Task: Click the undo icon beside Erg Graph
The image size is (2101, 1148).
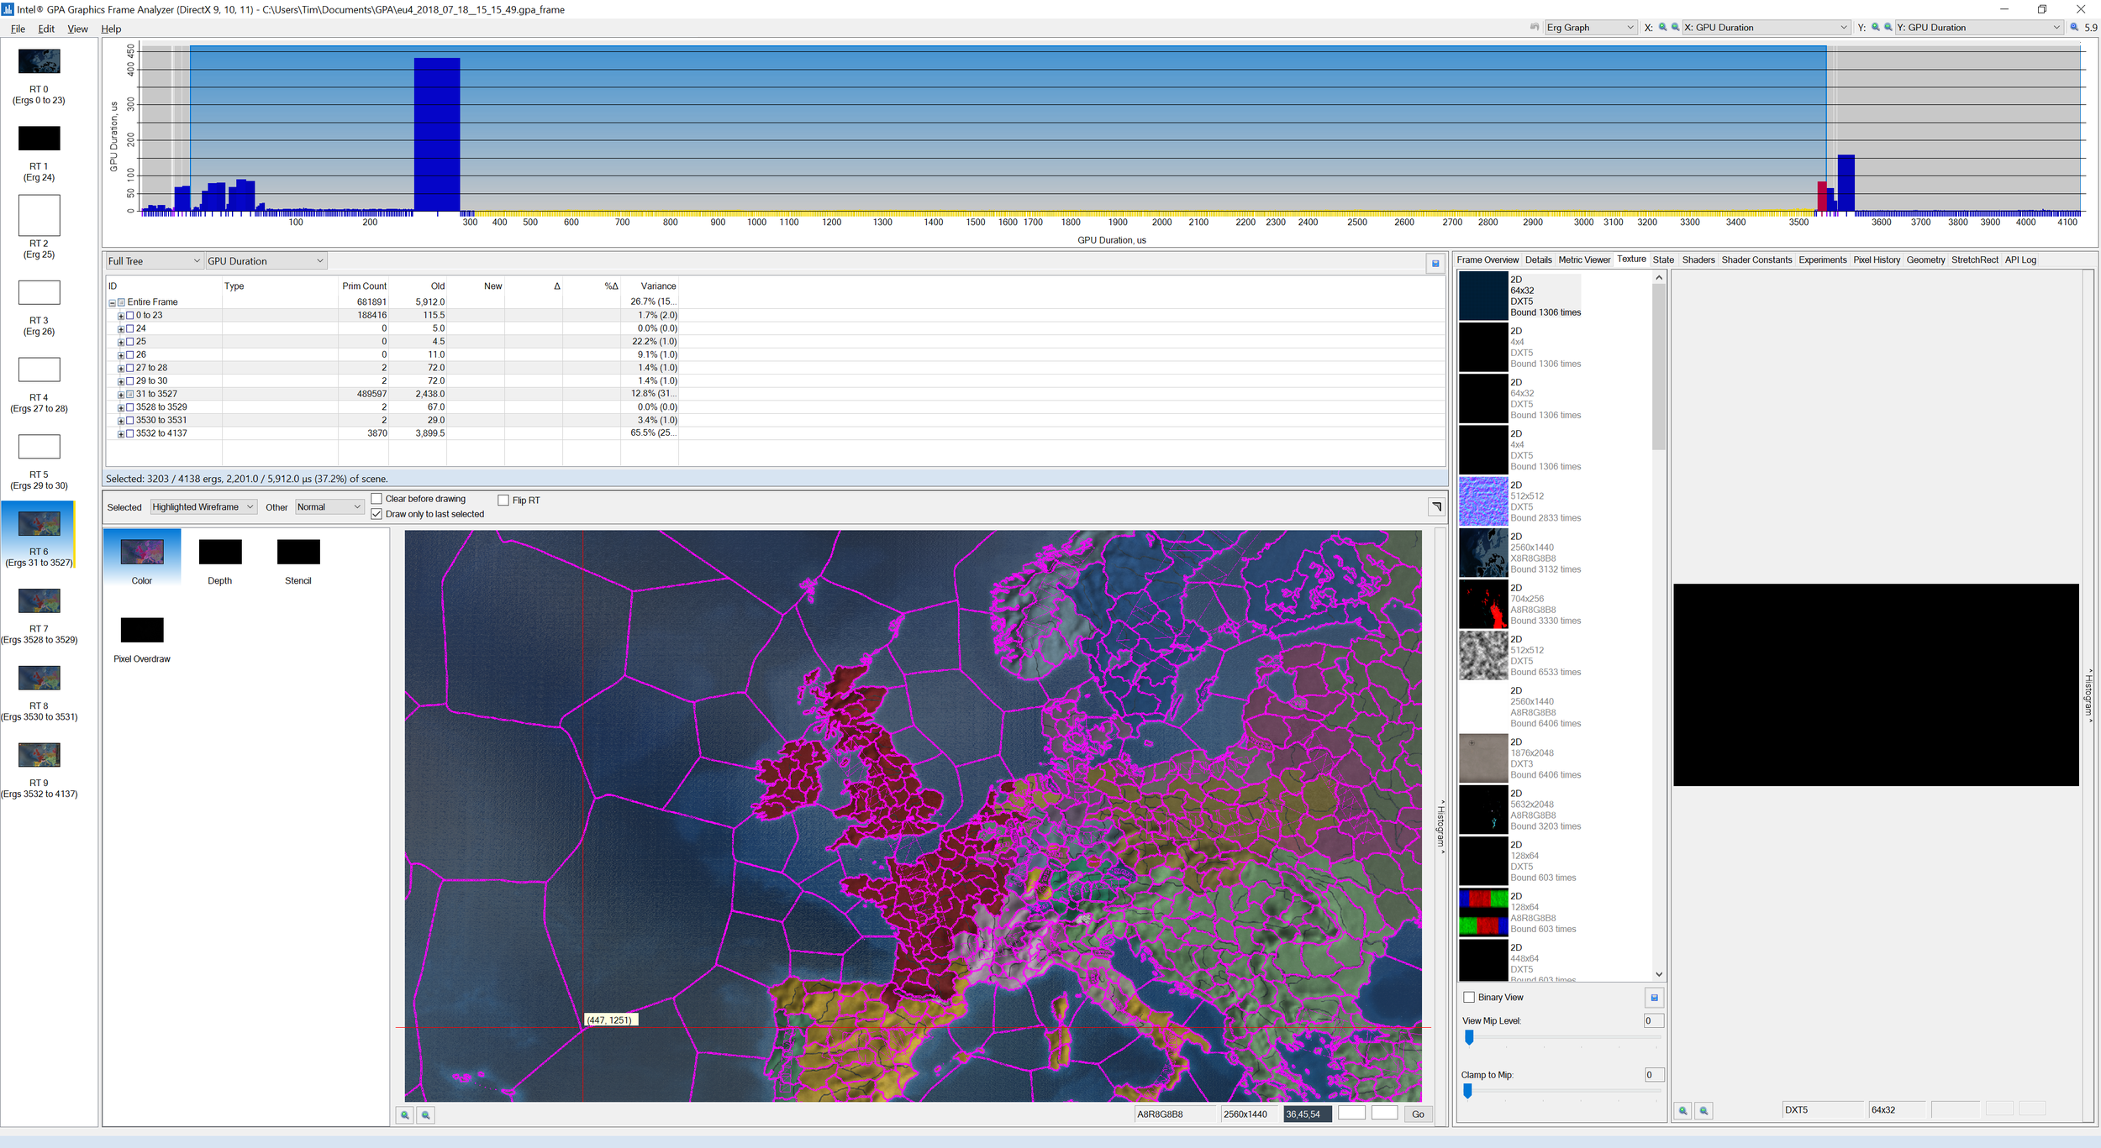Action: [1535, 27]
